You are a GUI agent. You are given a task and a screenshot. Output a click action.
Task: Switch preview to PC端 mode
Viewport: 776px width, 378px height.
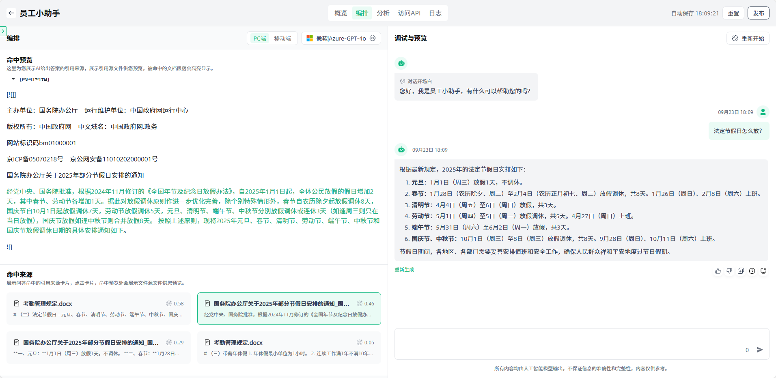pos(259,38)
